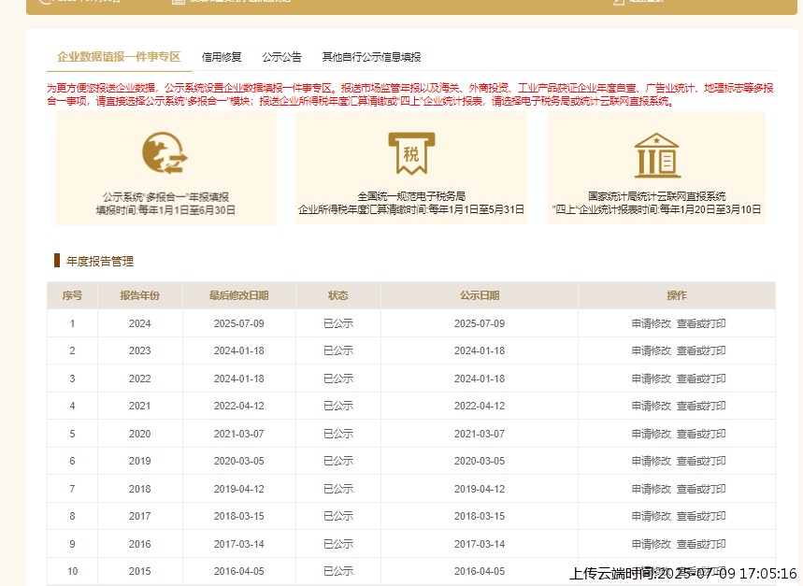Click publication date 2018-03-15
The height and width of the screenshot is (586, 803).
tap(480, 517)
